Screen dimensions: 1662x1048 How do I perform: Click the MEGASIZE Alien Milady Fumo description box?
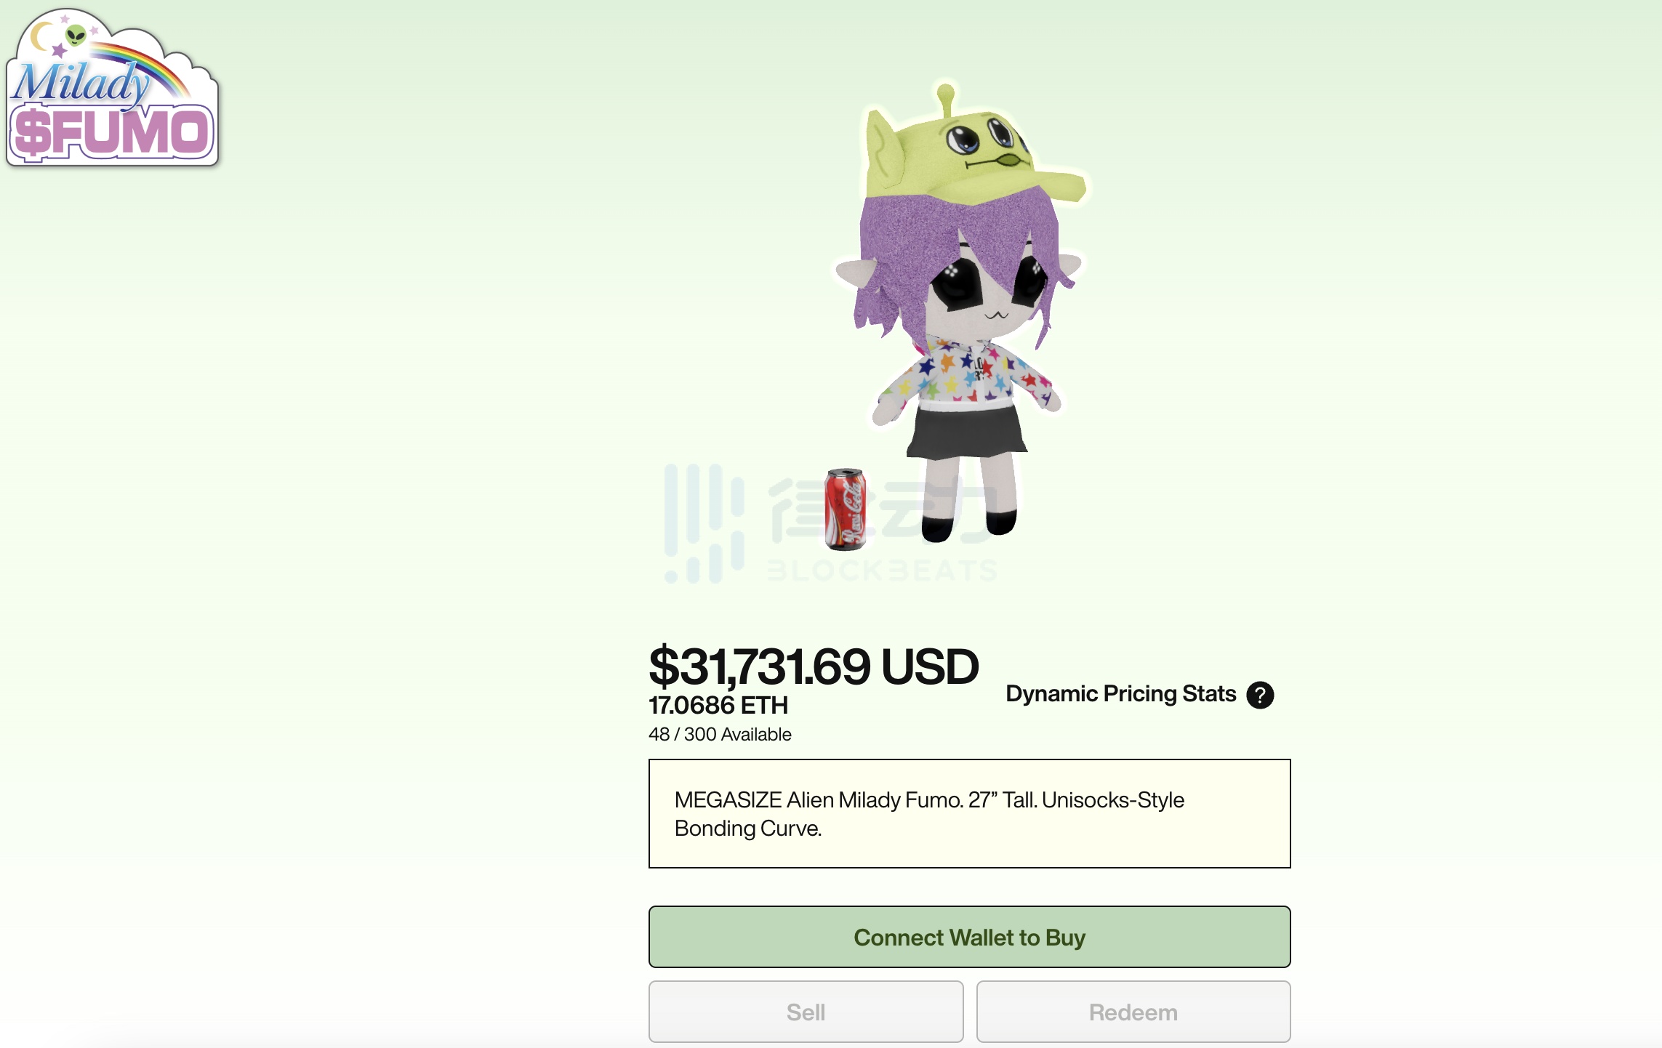969,814
